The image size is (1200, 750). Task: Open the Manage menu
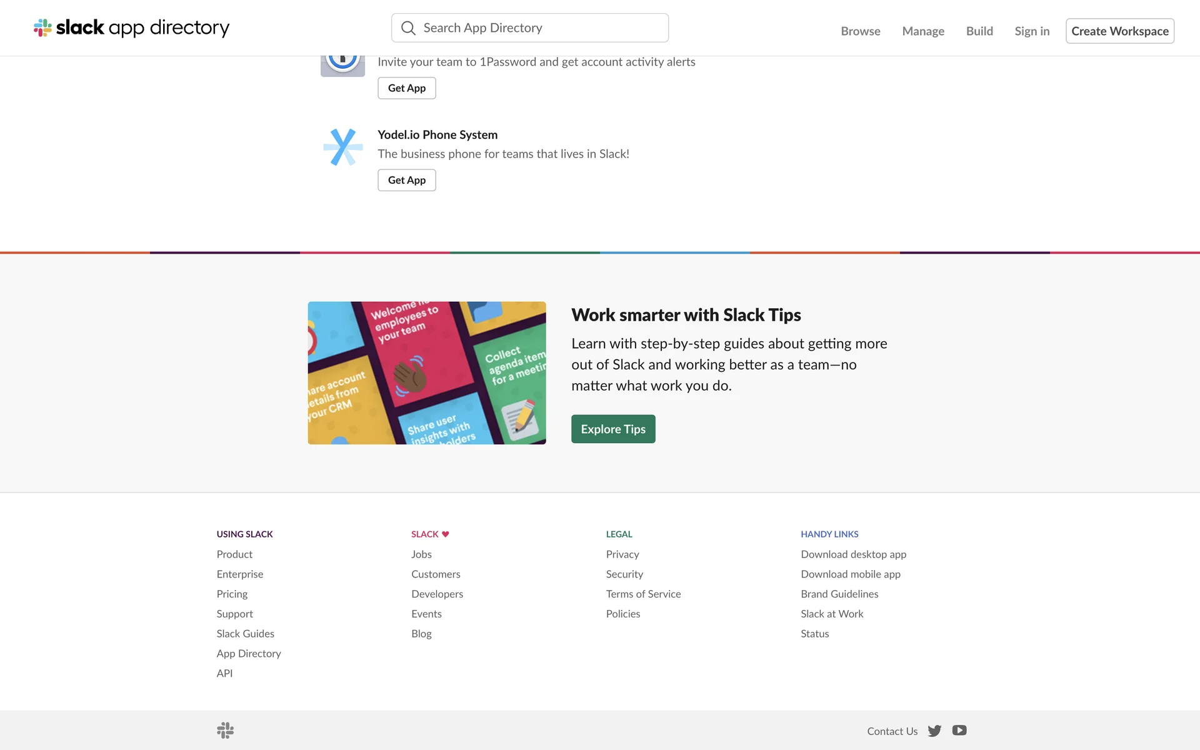[x=922, y=31]
